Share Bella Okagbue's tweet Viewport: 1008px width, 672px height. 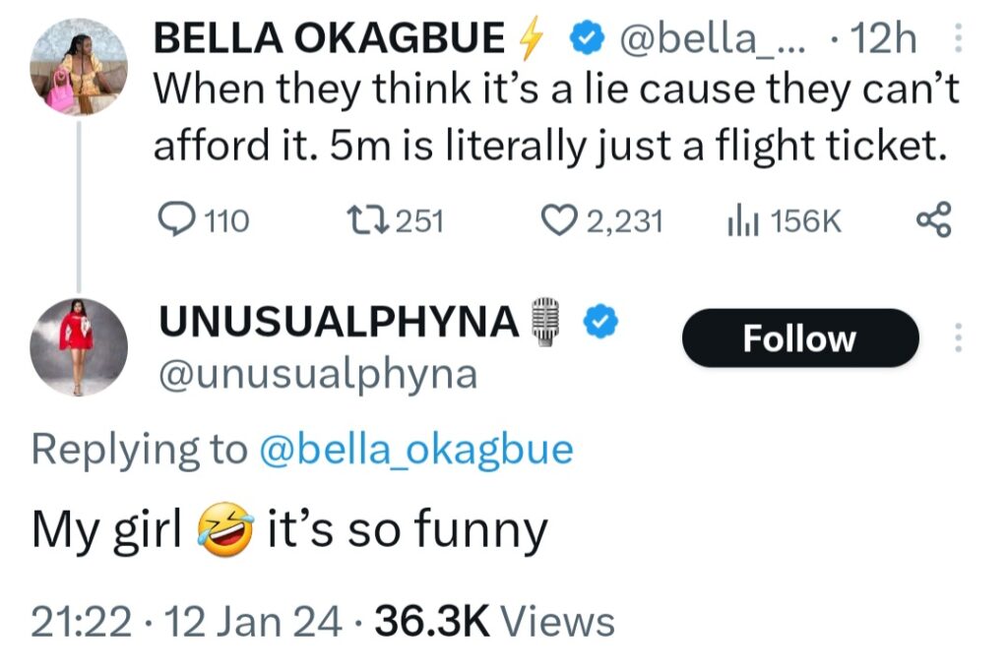click(x=933, y=219)
